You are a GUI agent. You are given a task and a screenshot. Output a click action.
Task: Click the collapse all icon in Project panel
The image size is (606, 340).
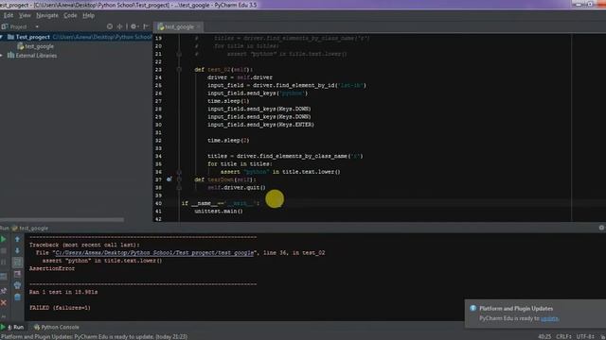120,26
